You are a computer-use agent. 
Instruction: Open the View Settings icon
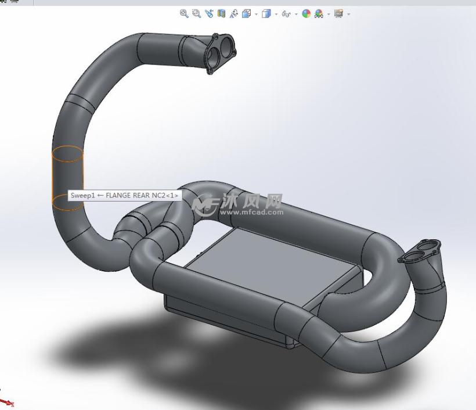pos(340,13)
